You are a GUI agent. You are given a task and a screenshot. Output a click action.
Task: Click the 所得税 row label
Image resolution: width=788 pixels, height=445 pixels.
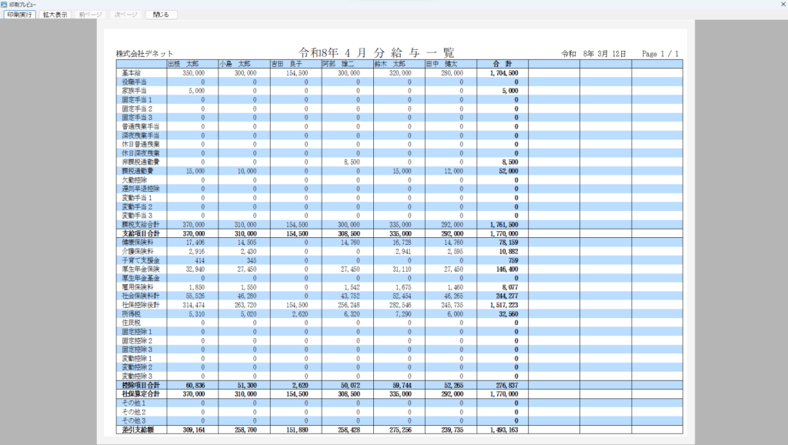(131, 313)
